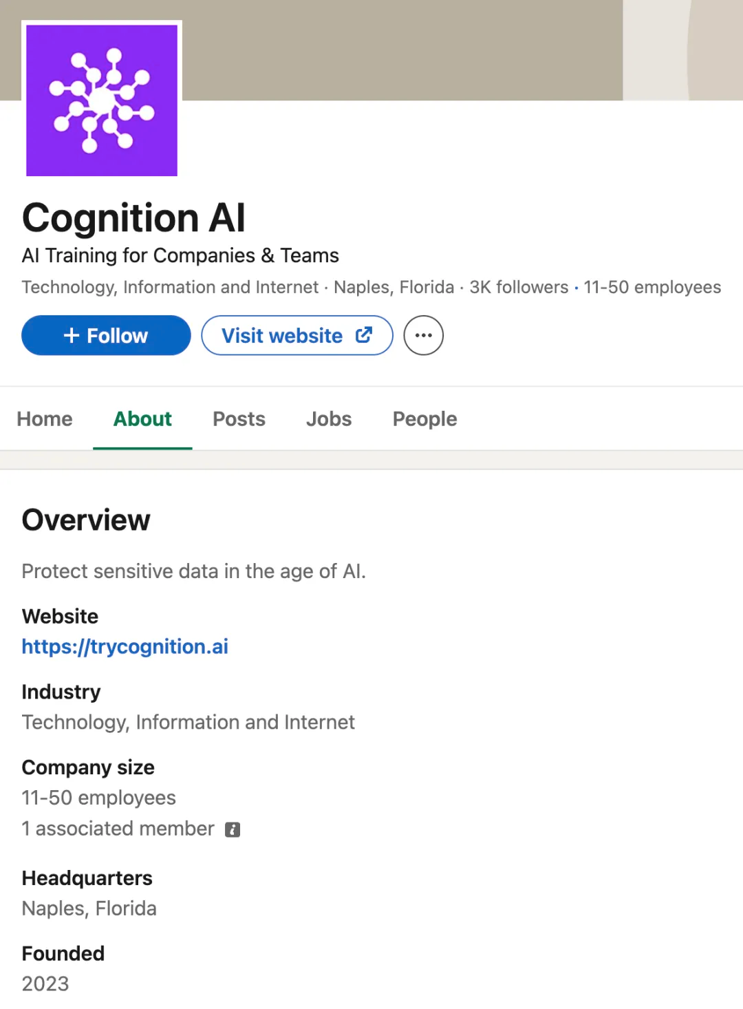
Task: Click the '3K followers' count in the header
Action: [x=519, y=287]
